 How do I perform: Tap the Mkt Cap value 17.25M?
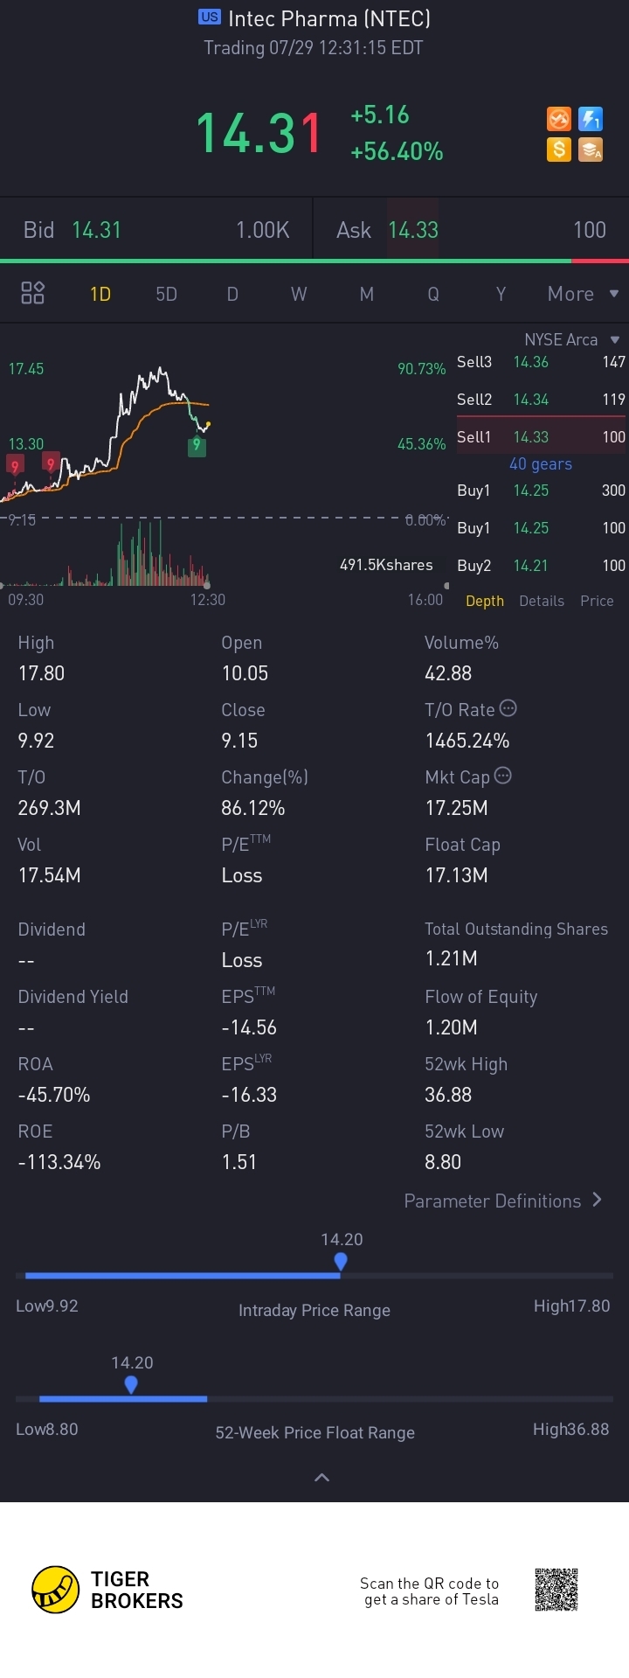457,808
